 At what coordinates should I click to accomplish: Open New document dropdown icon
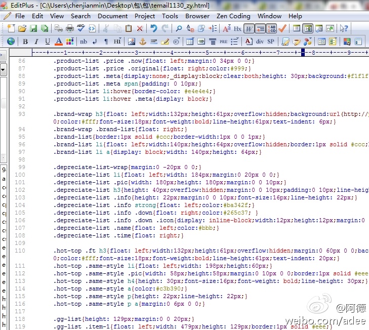11,28
